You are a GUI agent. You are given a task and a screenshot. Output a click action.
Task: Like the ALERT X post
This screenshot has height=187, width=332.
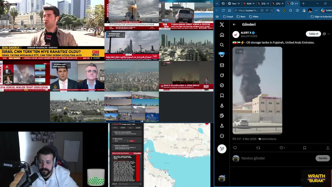click(x=281, y=148)
